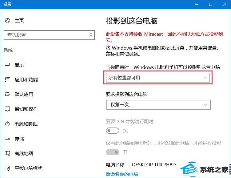This screenshot has width=231, height=178.
Task: Click the 默认应用 icon
Action: pos(7,94)
